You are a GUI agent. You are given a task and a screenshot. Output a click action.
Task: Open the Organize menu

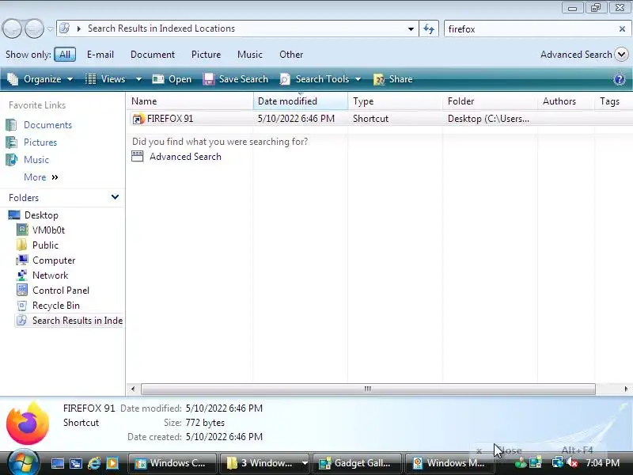(40, 79)
